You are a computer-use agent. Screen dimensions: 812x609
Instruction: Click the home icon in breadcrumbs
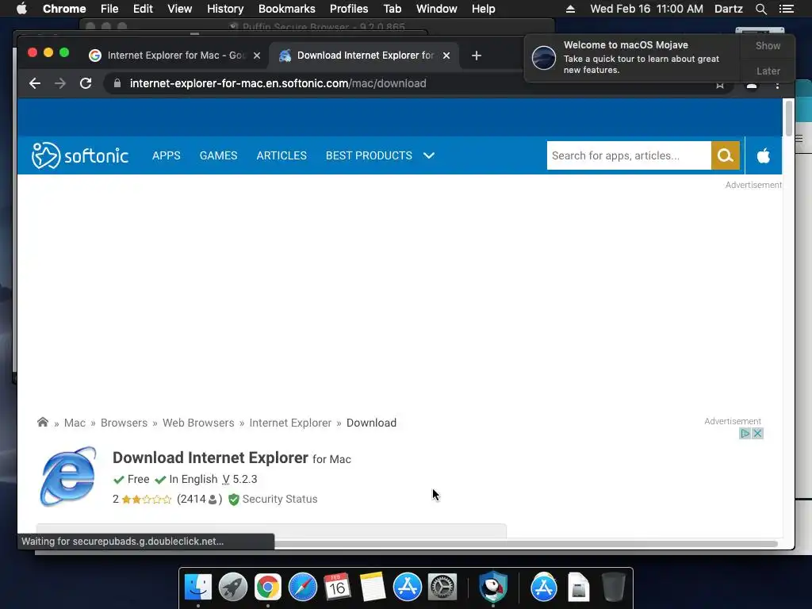point(43,422)
